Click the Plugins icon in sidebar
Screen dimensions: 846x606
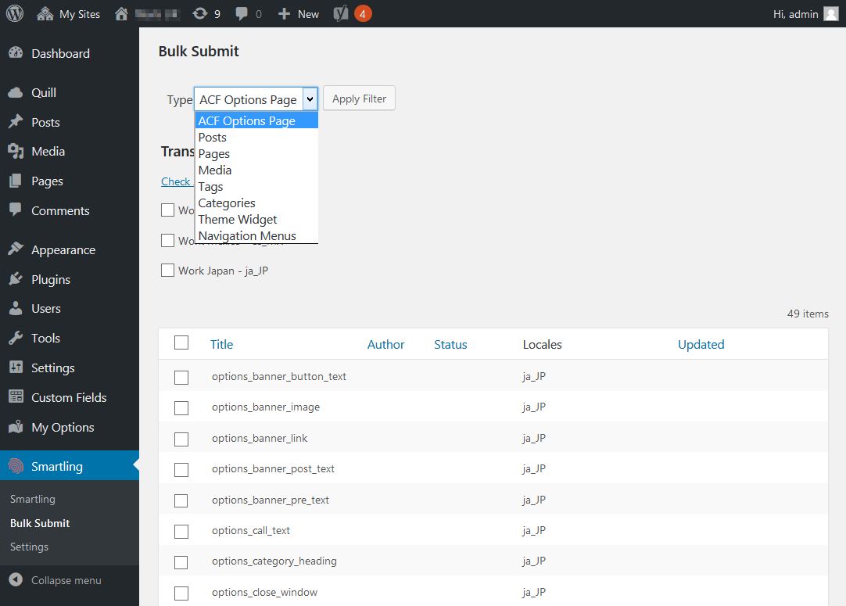coord(16,279)
